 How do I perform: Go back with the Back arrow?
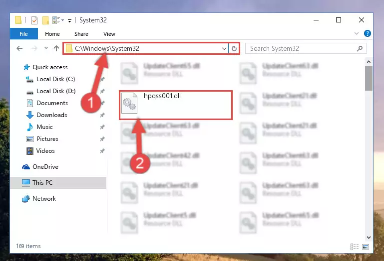tap(19, 48)
